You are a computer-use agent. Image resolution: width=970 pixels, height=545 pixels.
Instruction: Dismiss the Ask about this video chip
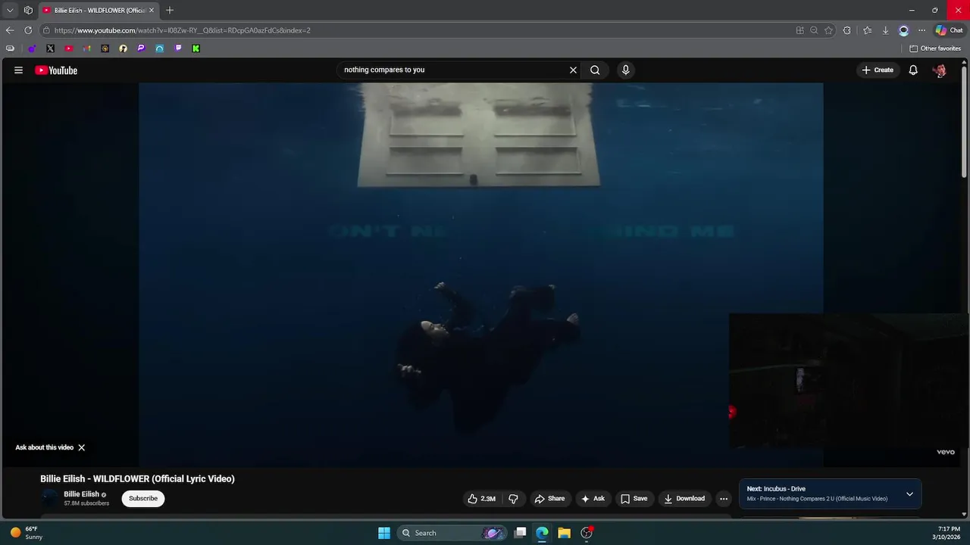coord(81,447)
